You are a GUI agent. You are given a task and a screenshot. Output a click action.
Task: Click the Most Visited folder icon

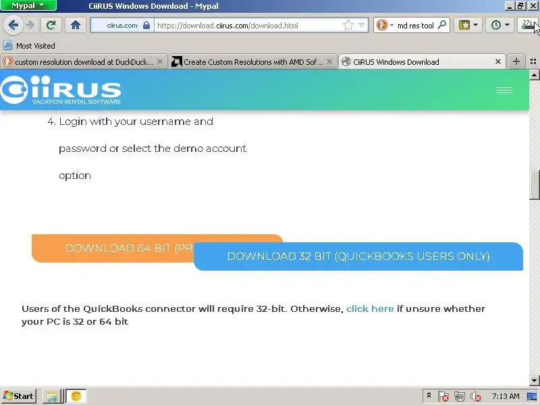click(7, 45)
